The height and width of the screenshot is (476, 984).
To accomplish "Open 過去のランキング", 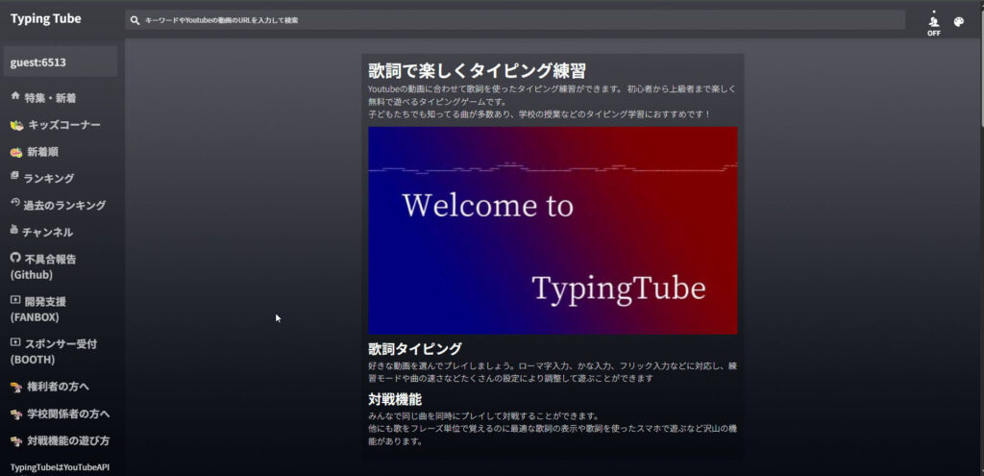I will click(64, 206).
